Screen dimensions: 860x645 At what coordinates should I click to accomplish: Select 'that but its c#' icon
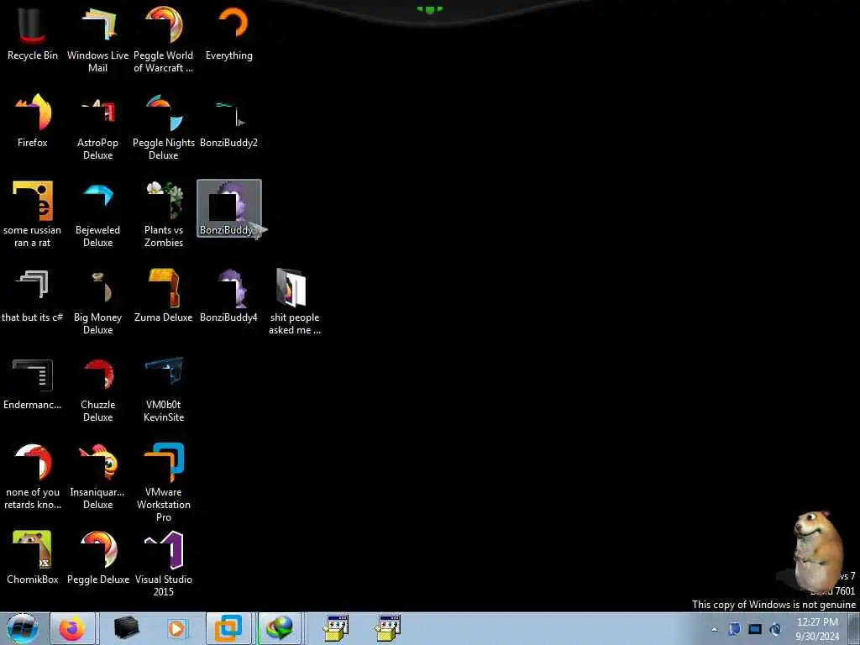click(x=33, y=295)
